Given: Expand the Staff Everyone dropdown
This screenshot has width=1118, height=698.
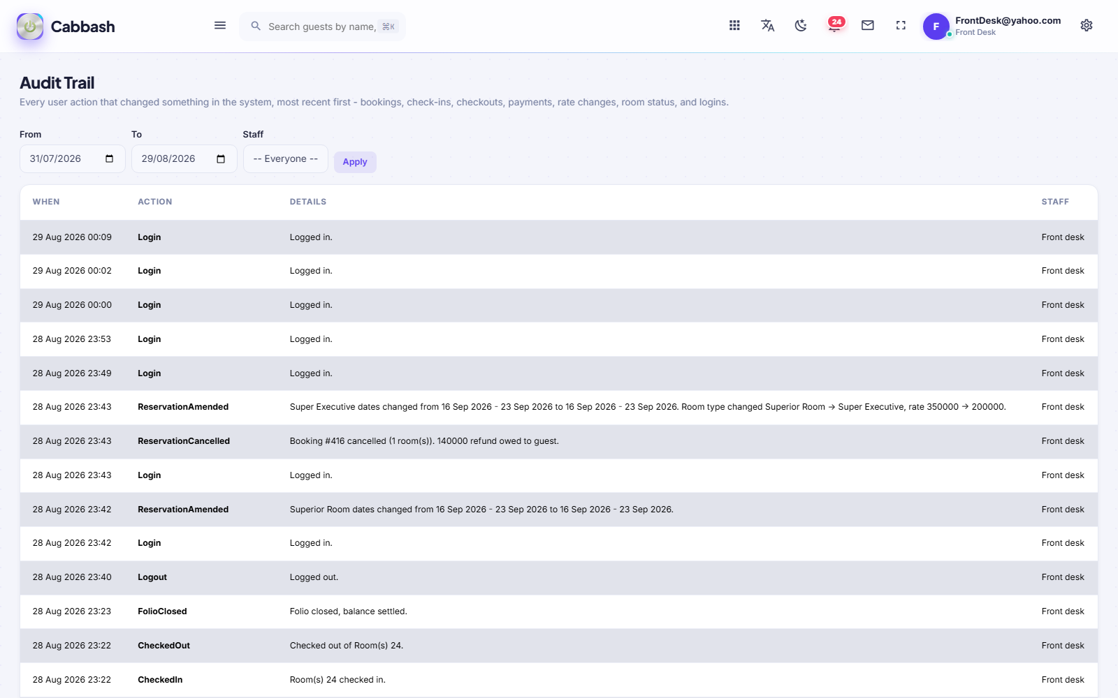Looking at the screenshot, I should [x=285, y=158].
